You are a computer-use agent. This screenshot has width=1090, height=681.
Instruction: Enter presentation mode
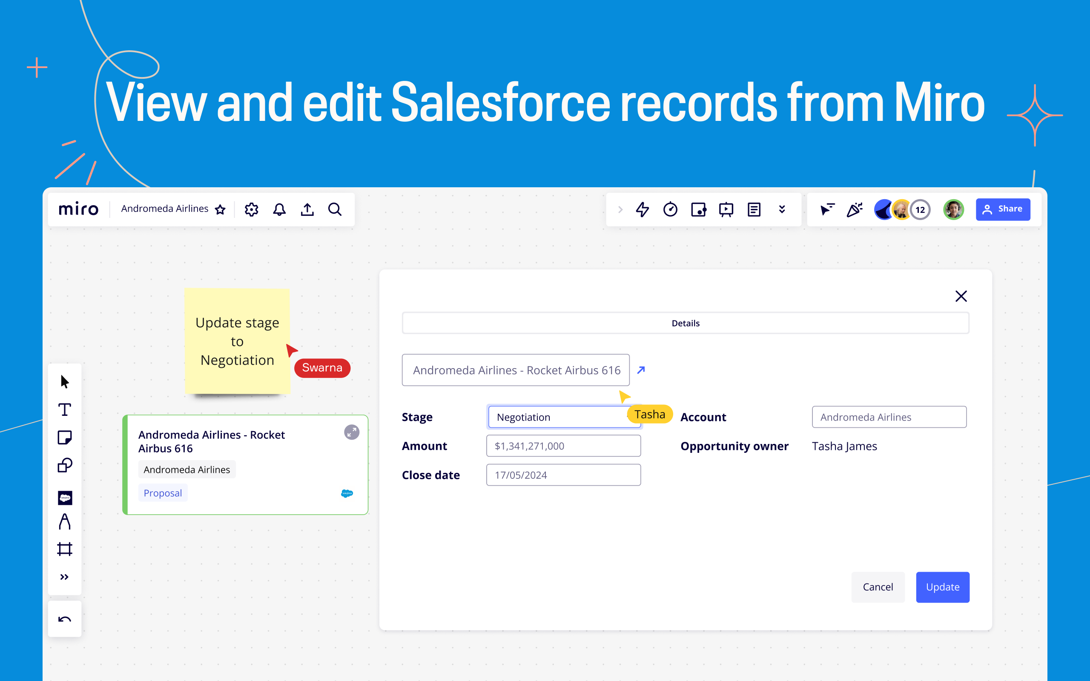726,209
